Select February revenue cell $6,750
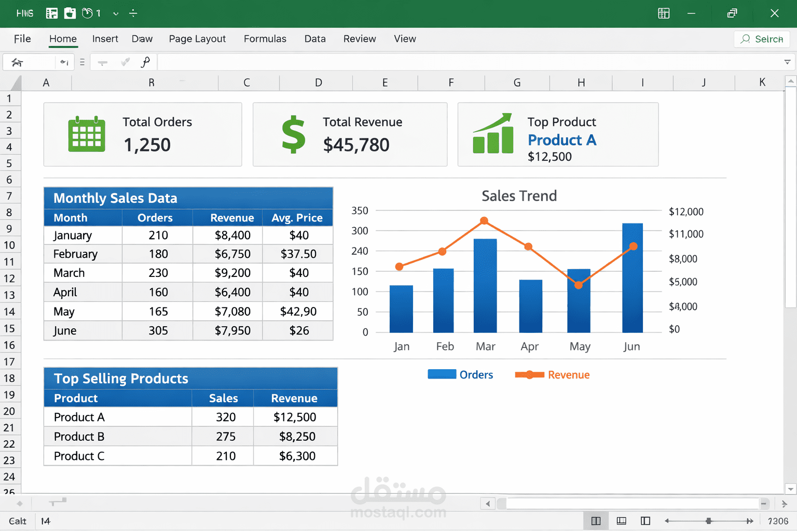The width and height of the screenshot is (797, 531). pyautogui.click(x=228, y=254)
